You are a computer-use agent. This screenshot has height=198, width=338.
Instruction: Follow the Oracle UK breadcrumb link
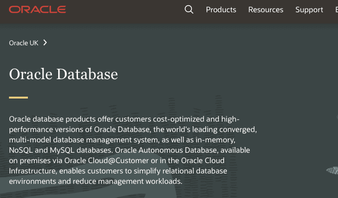(24, 43)
